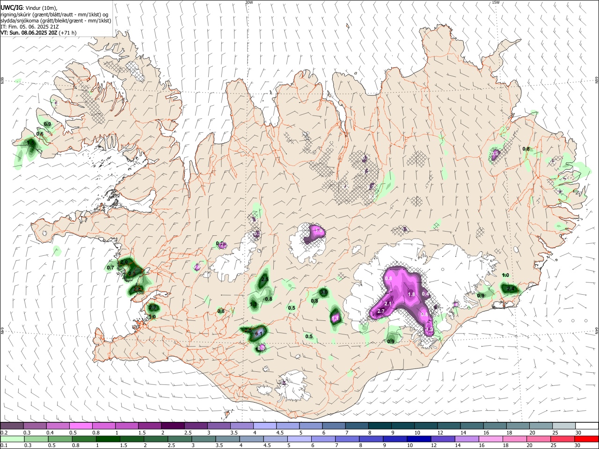
Task: Click the 6.1 rainfall value on the map
Action: (x=259, y=333)
